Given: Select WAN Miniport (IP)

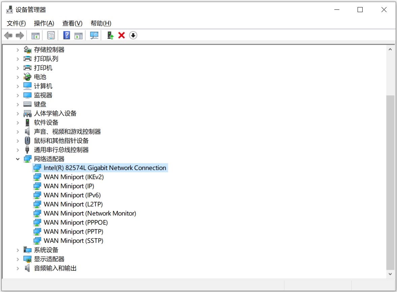Looking at the screenshot, I should (69, 186).
